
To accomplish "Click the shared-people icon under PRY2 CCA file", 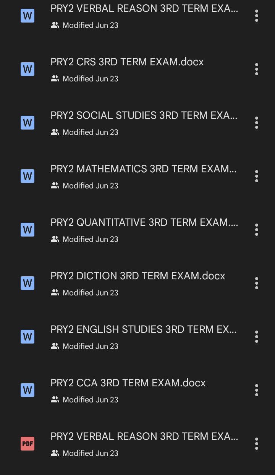I will 55,400.
